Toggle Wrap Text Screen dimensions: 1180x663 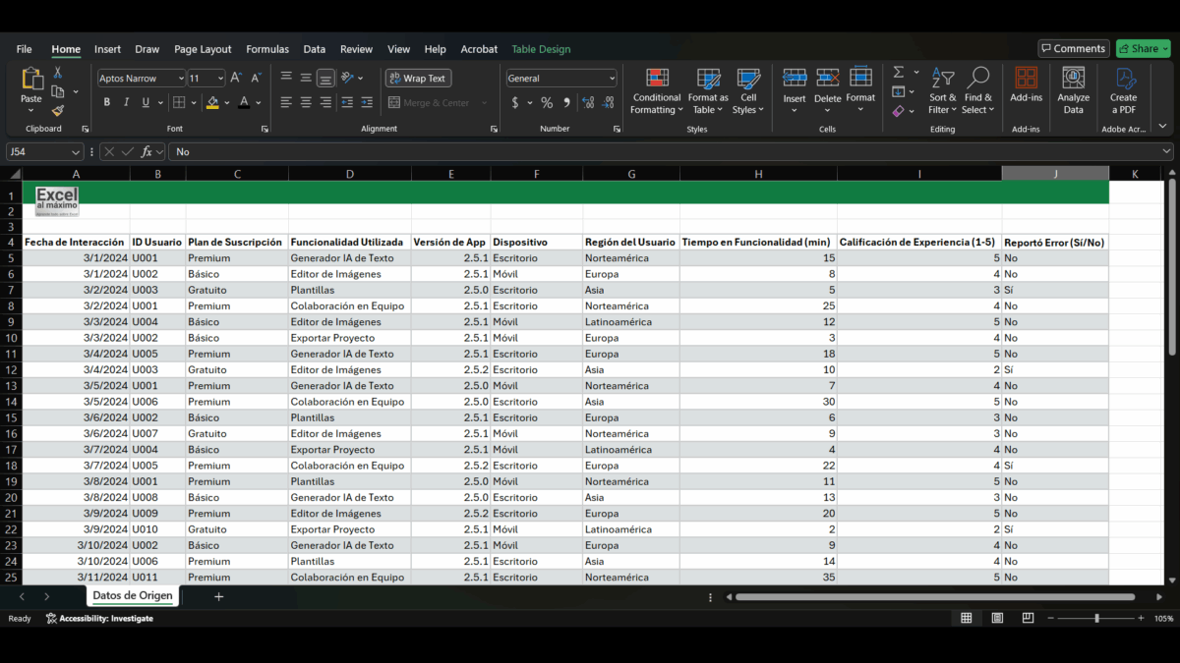[x=418, y=78]
